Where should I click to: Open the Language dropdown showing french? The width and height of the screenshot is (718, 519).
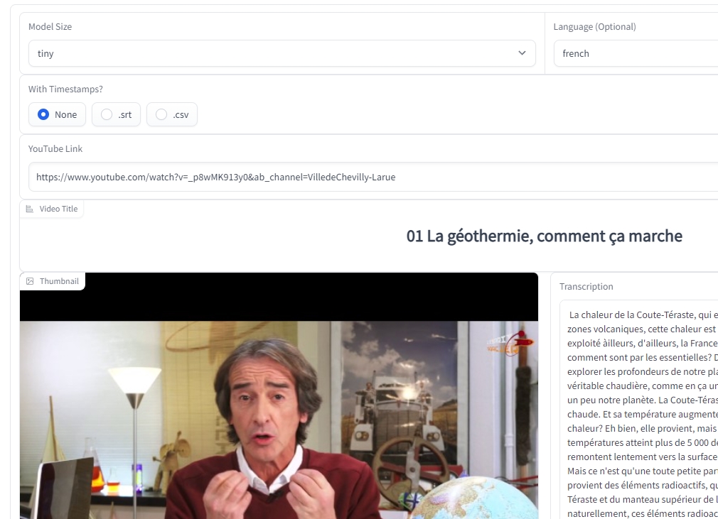(636, 53)
